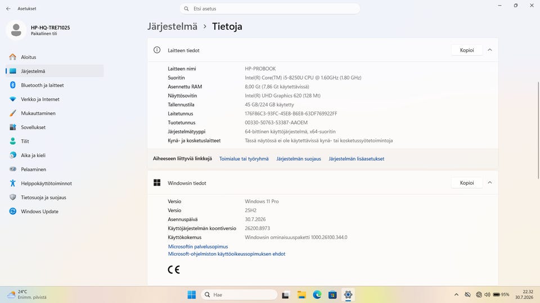Select Järjestelmä in the sidebar
Viewport: 540px width, 303px height.
point(55,71)
